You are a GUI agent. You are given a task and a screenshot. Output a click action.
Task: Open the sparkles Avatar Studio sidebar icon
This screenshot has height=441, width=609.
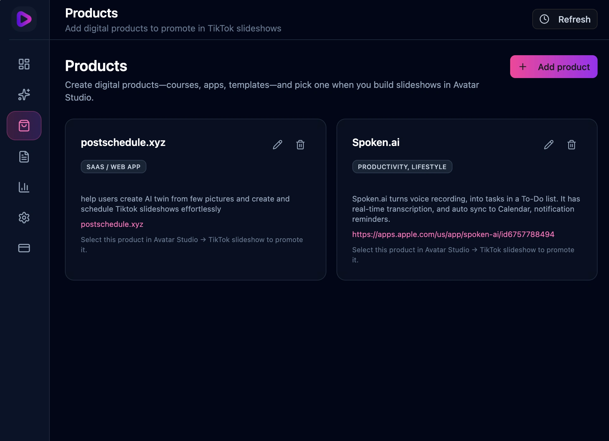(24, 95)
